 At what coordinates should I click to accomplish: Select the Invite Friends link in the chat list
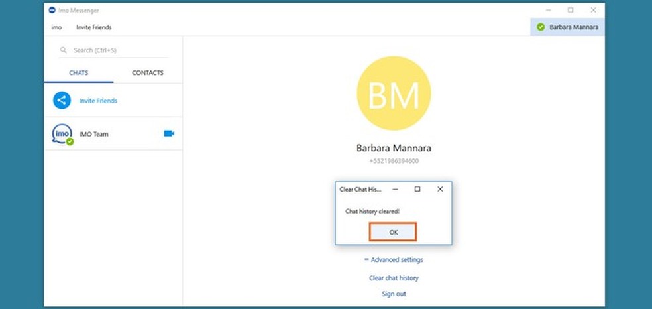(98, 101)
